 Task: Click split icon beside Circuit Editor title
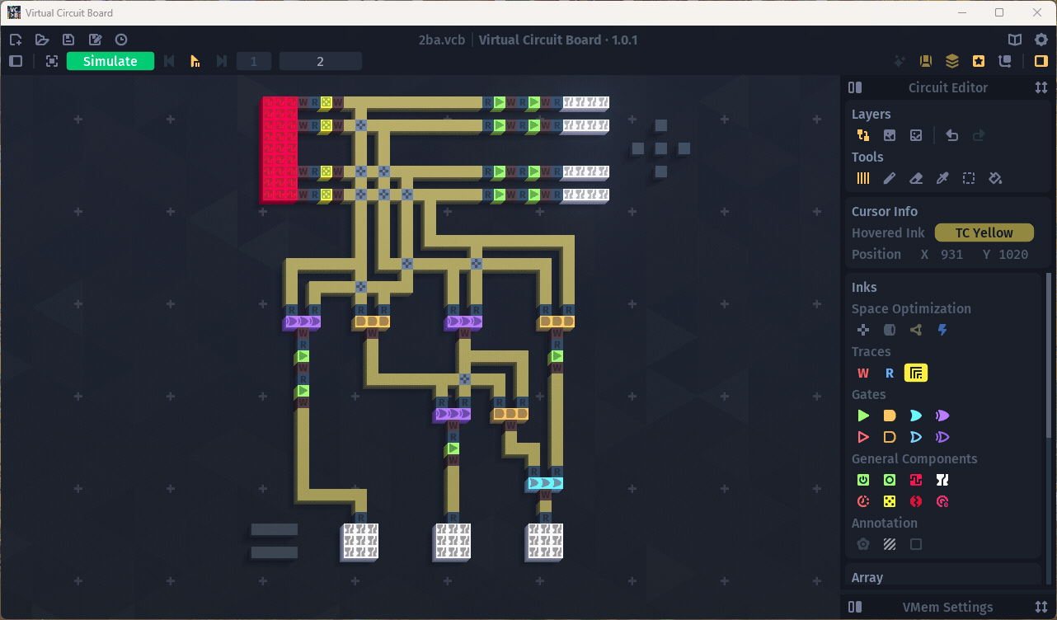(x=855, y=87)
